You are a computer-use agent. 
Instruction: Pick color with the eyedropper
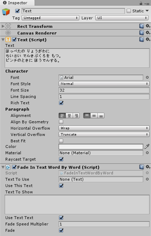147,147
